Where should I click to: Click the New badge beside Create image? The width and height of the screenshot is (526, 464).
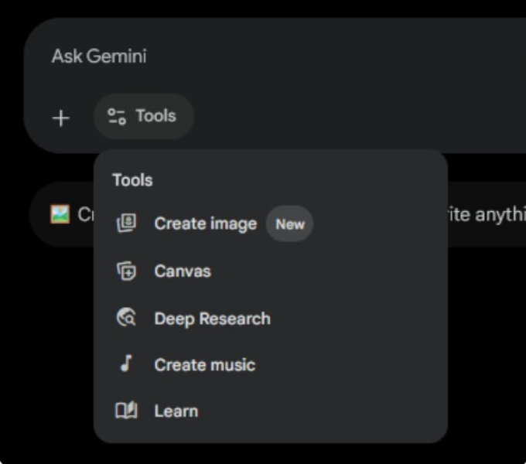pos(290,224)
